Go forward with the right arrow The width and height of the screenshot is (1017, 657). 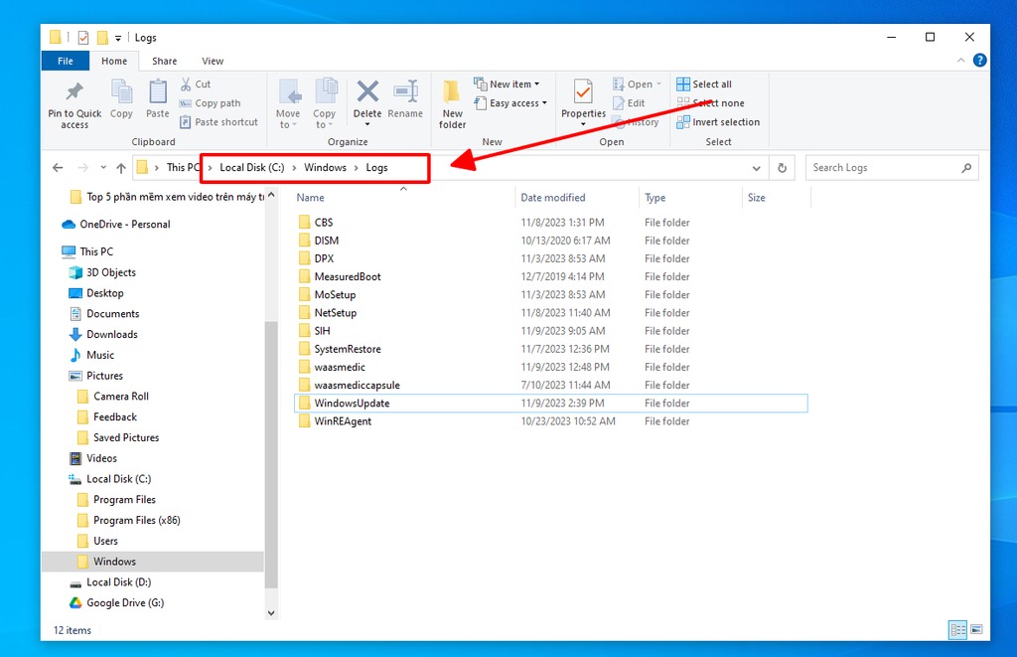tap(83, 168)
